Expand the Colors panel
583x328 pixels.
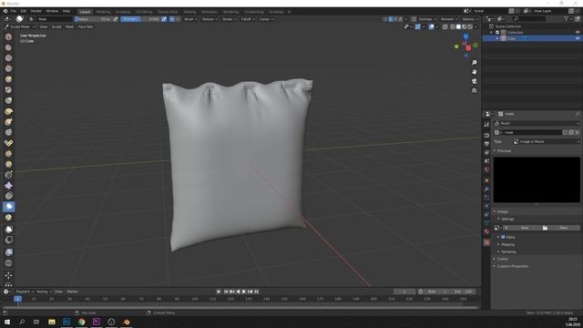pos(503,259)
